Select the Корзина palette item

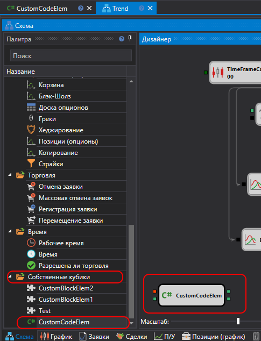click(76, 85)
